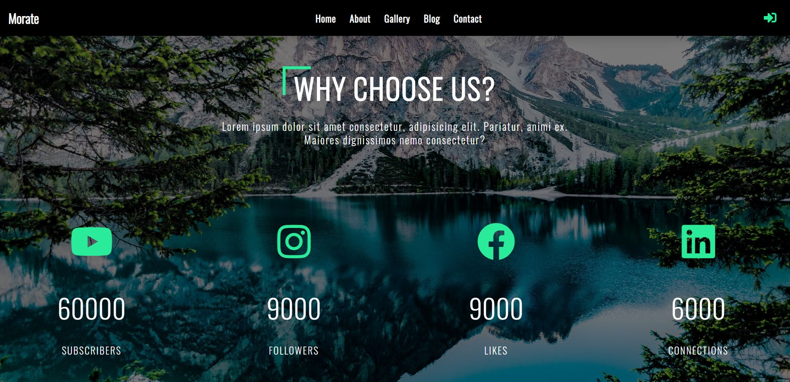Open the Home menu item
This screenshot has width=790, height=382.
[325, 19]
